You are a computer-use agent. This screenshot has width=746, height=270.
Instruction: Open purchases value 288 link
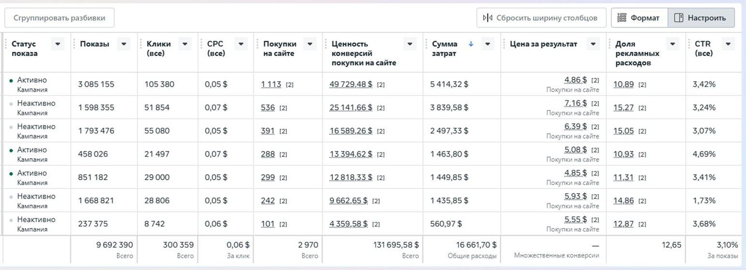click(268, 154)
